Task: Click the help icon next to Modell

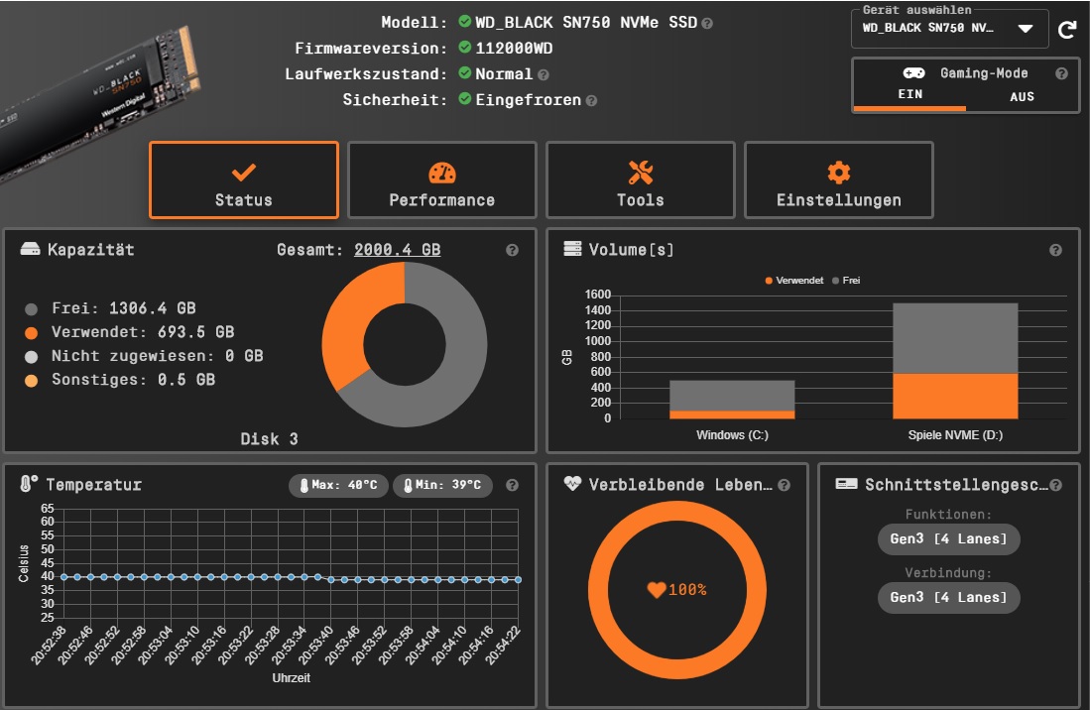Action: (707, 24)
